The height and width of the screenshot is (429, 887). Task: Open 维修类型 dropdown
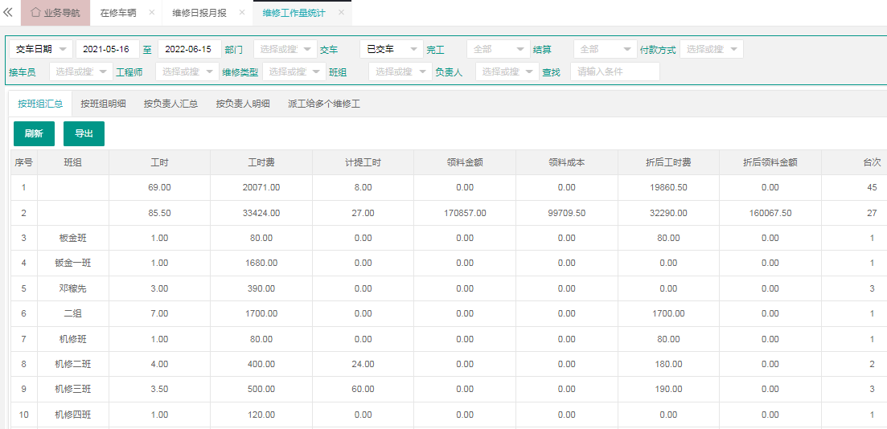[x=294, y=71]
